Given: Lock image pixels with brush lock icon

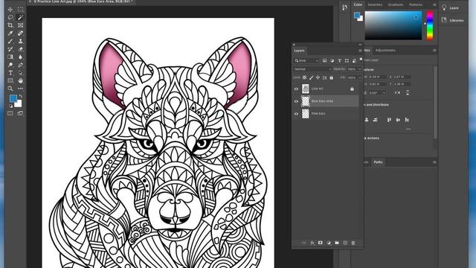Looking at the screenshot, I should pos(311,77).
